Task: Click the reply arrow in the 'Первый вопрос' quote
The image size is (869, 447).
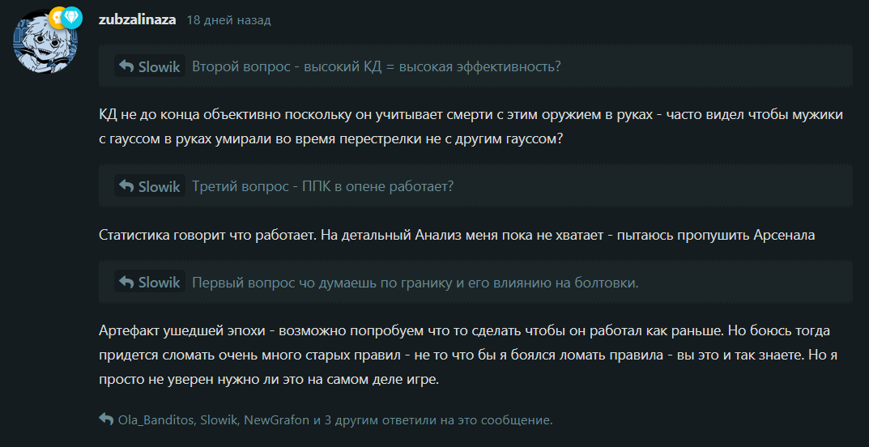Action: click(126, 282)
